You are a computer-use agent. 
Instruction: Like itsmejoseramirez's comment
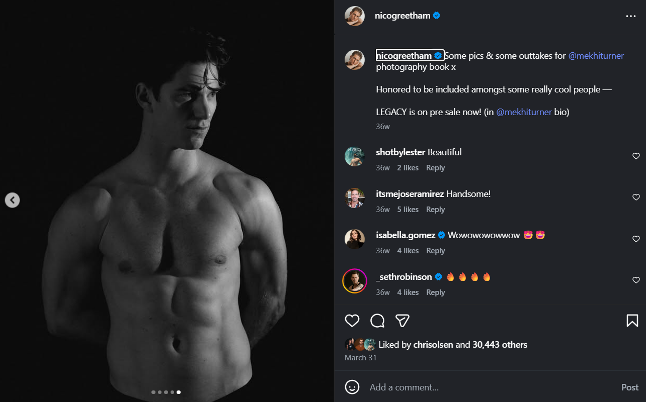coord(636,197)
